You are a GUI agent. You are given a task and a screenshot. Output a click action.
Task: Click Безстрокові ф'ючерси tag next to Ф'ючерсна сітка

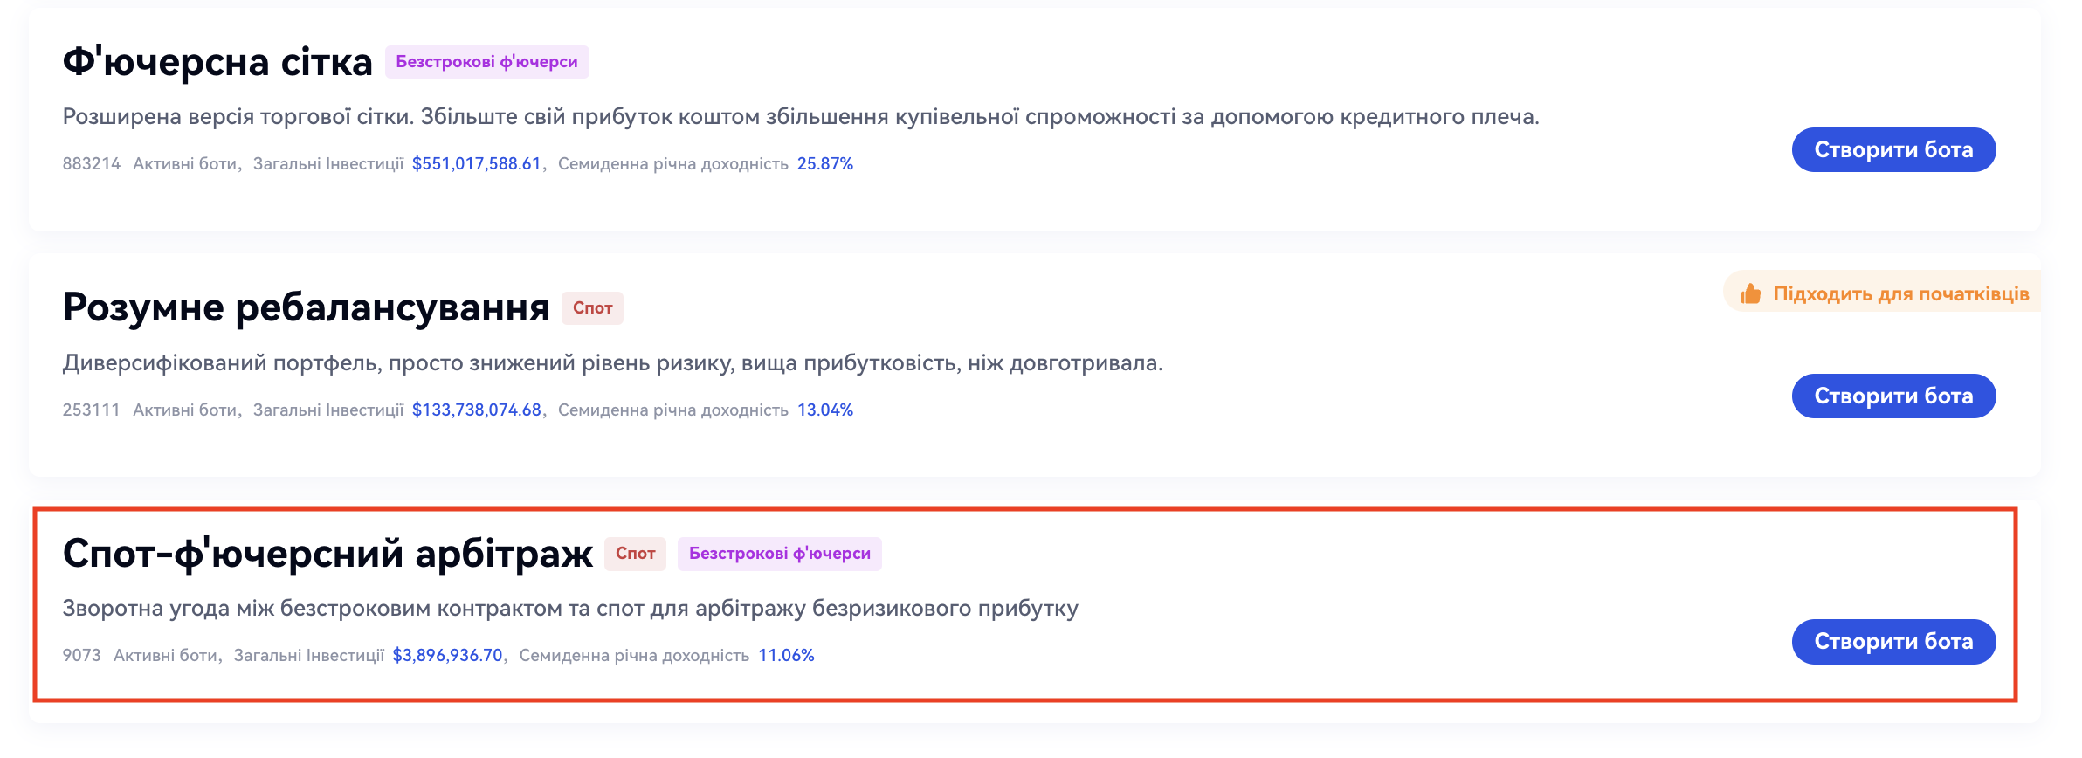click(x=486, y=62)
